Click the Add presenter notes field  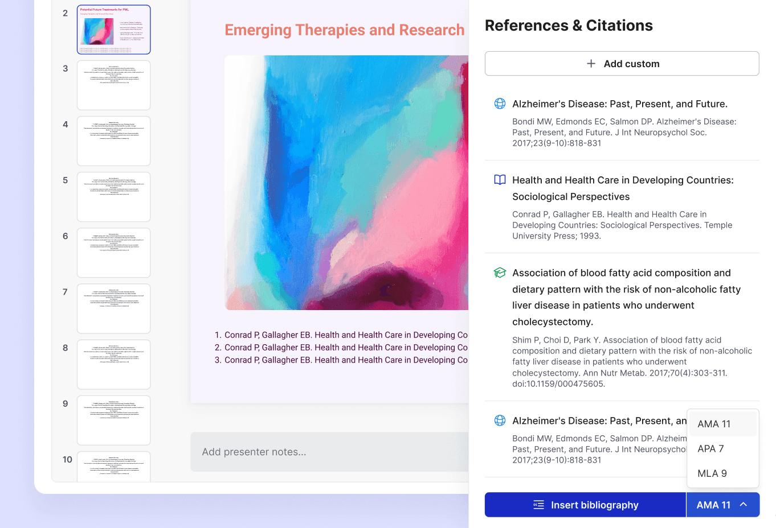(329, 452)
